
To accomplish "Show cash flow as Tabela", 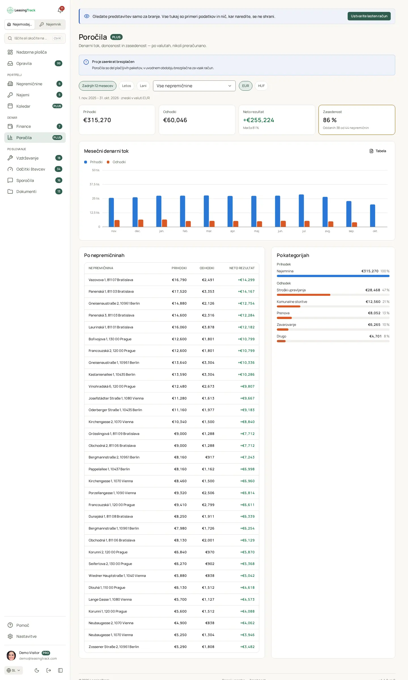I will pos(378,151).
